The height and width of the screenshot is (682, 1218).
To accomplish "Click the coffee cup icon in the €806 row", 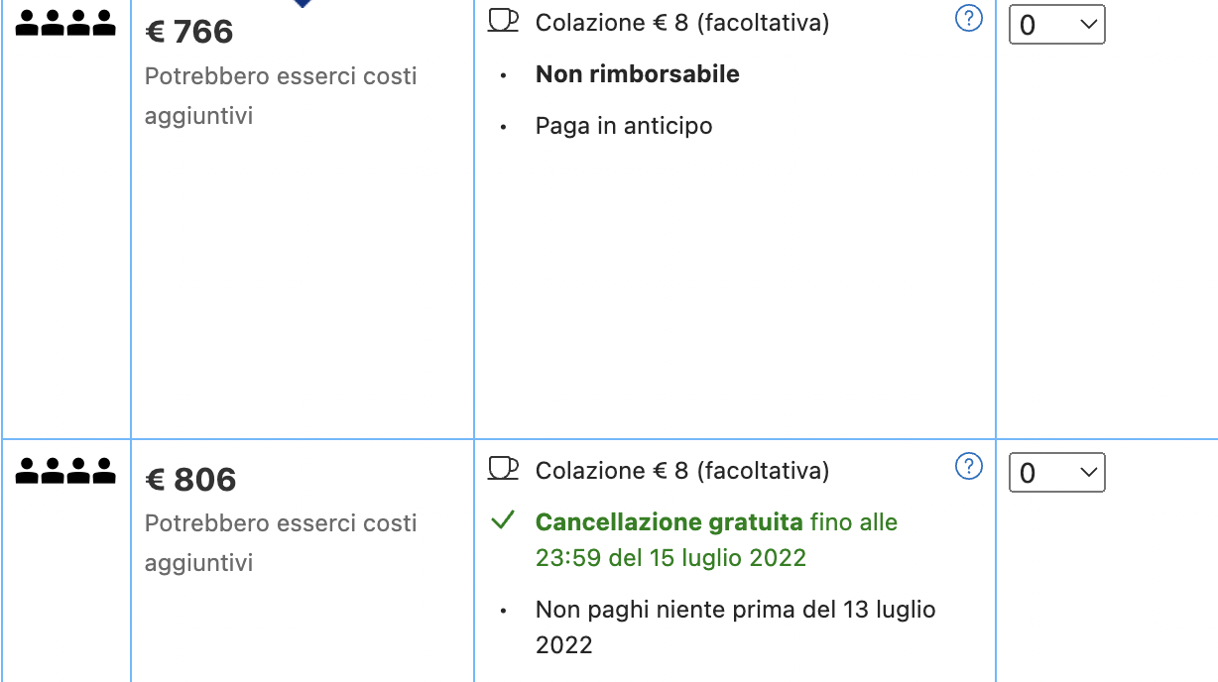I will (x=504, y=468).
